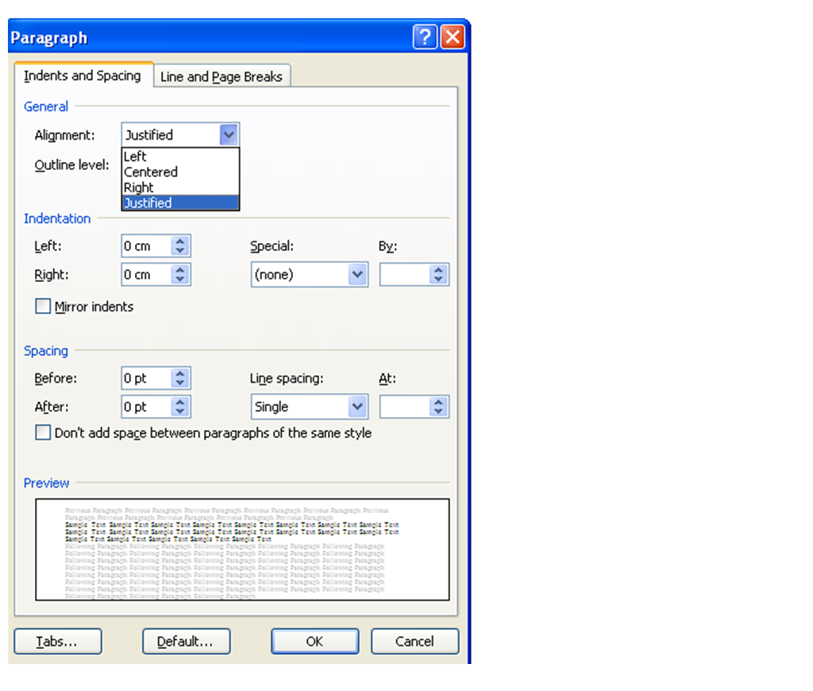Click the Right indentation spinner arrows
The height and width of the screenshot is (691, 813).
click(180, 275)
